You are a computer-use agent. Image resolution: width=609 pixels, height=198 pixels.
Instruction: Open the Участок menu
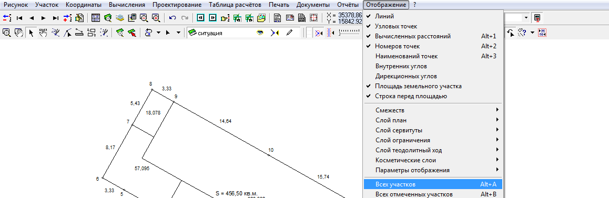click(47, 5)
